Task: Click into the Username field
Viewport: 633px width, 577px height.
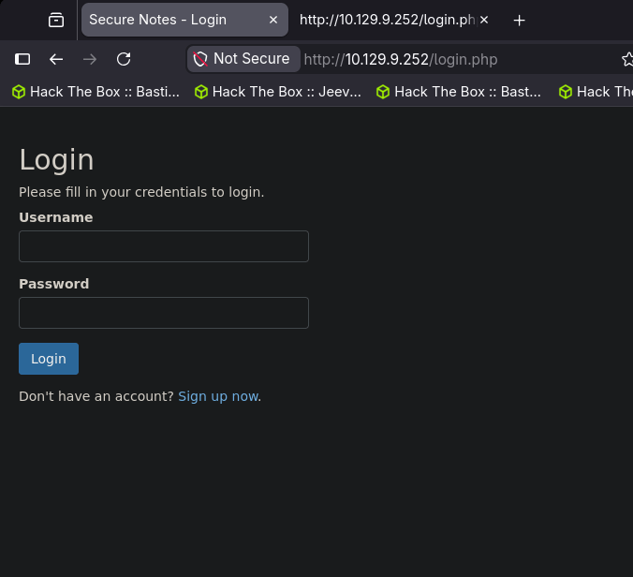Action: [164, 246]
